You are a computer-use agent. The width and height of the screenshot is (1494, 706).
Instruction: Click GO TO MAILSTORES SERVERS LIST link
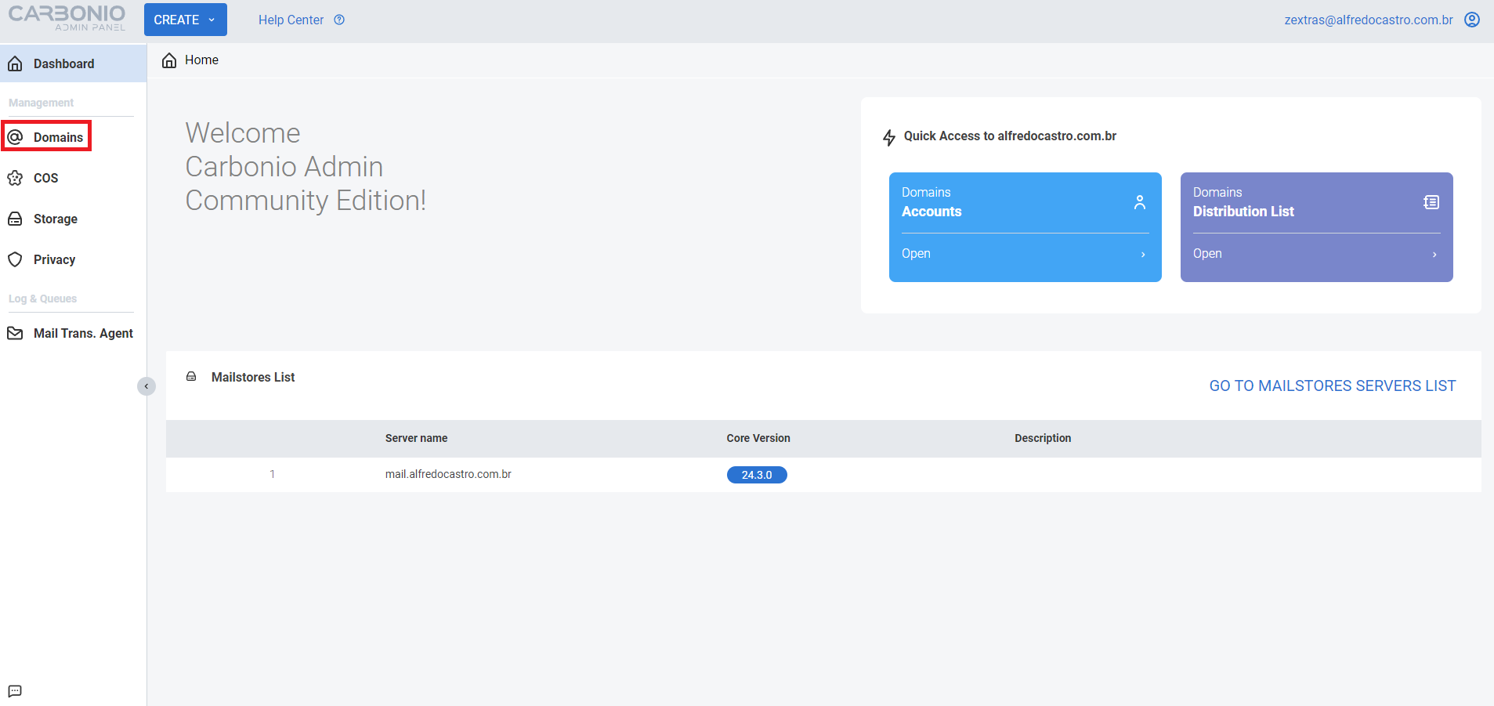point(1333,386)
